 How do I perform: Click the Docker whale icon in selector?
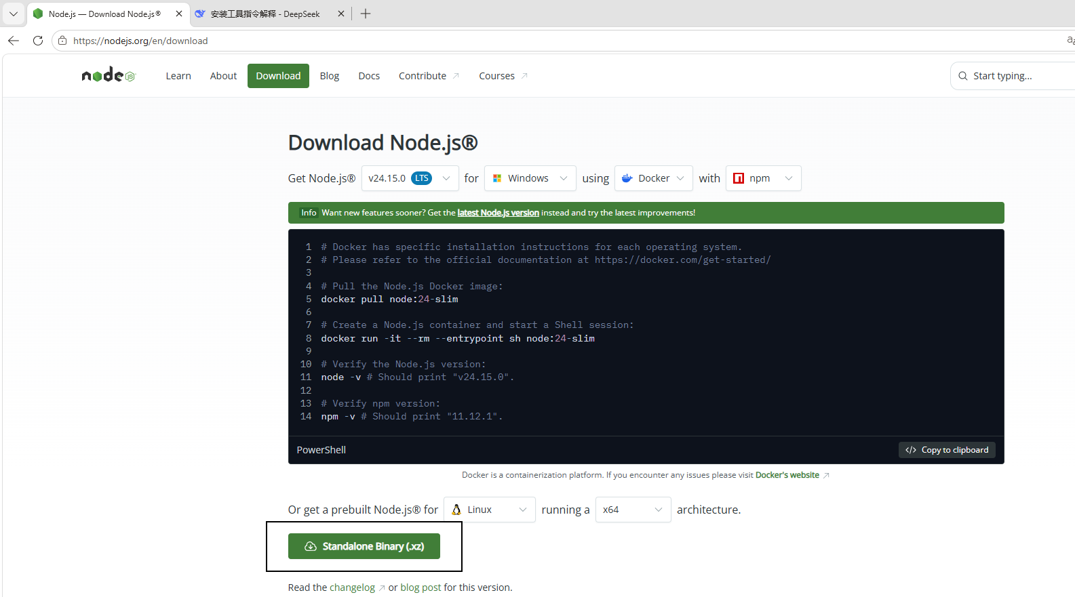tap(627, 178)
